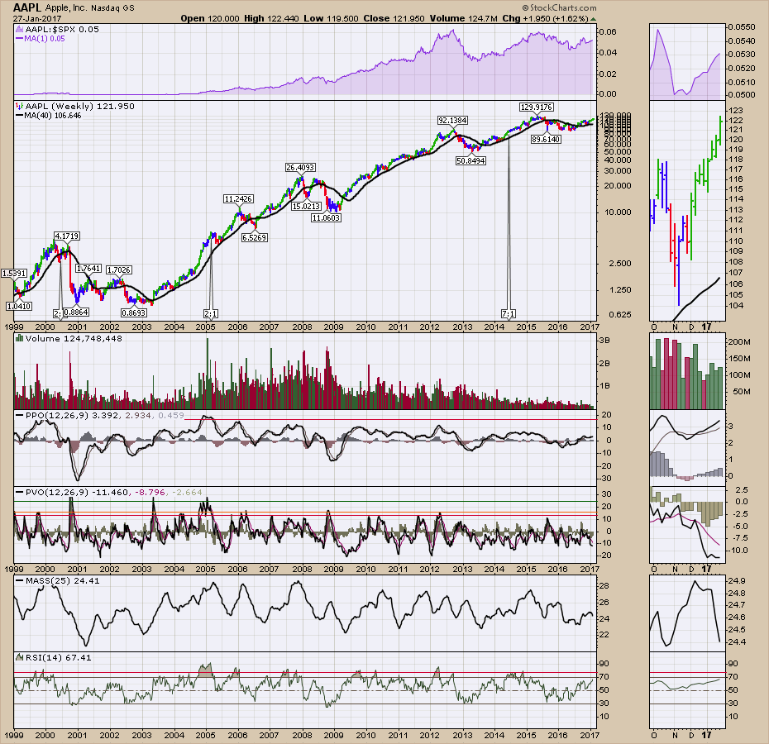The height and width of the screenshot is (744, 769).
Task: Click the 50.8494 price low annotation
Action: (470, 160)
